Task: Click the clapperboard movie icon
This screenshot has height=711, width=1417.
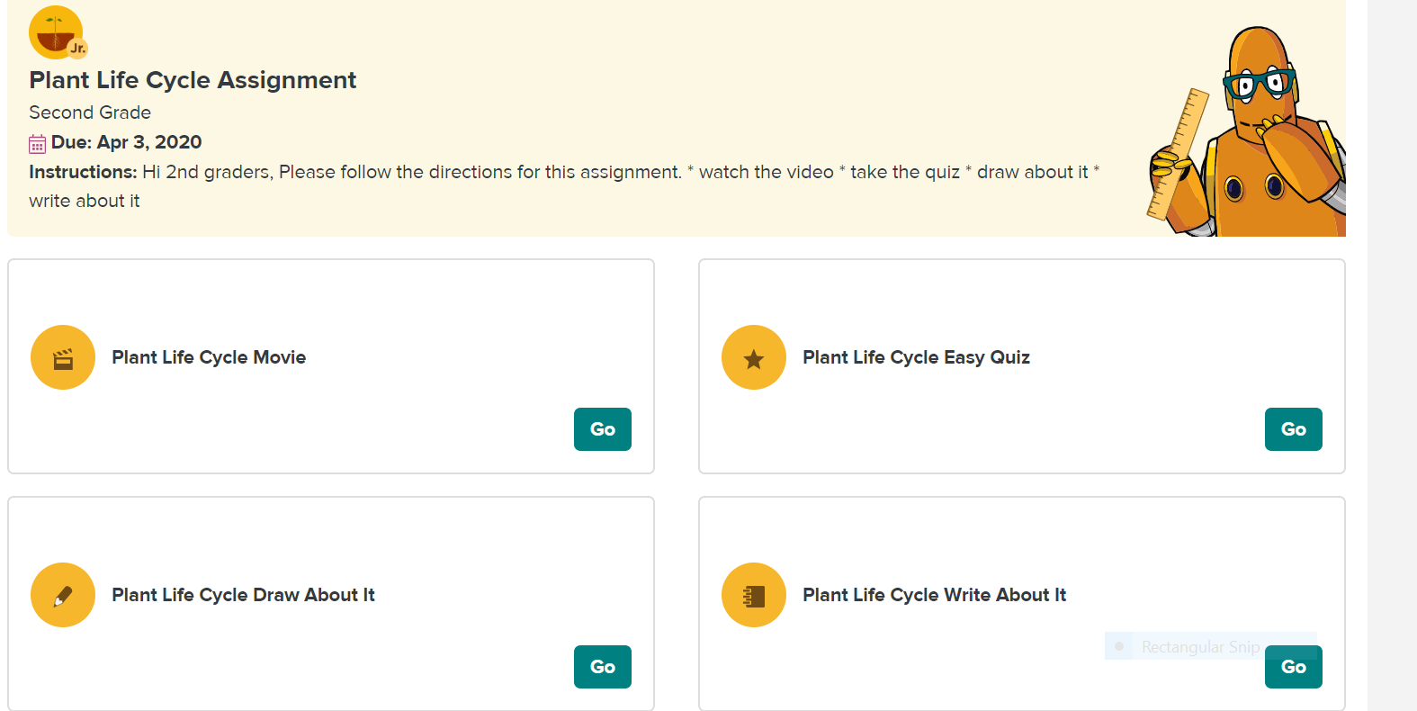Action: pos(63,357)
